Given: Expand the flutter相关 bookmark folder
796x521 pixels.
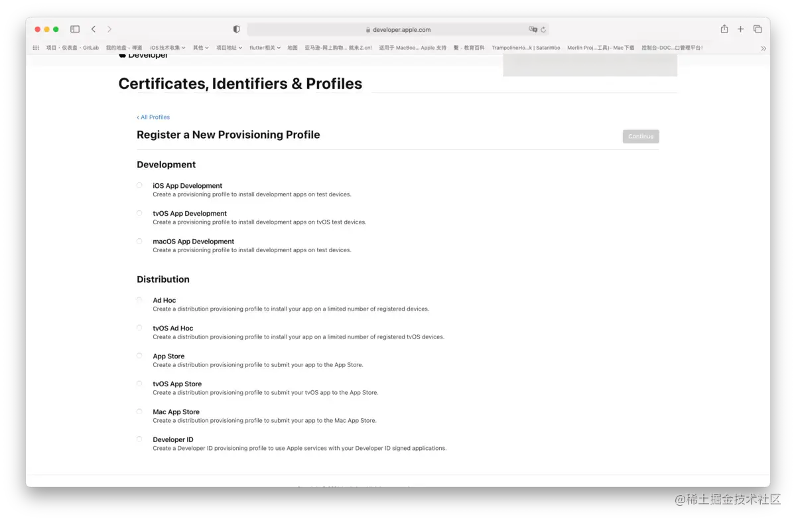Looking at the screenshot, I should pyautogui.click(x=265, y=48).
